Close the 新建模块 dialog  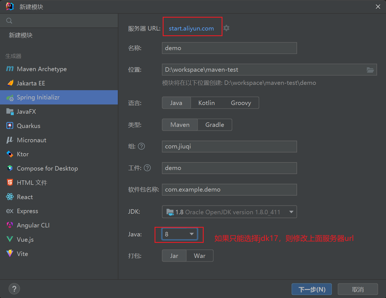378,6
